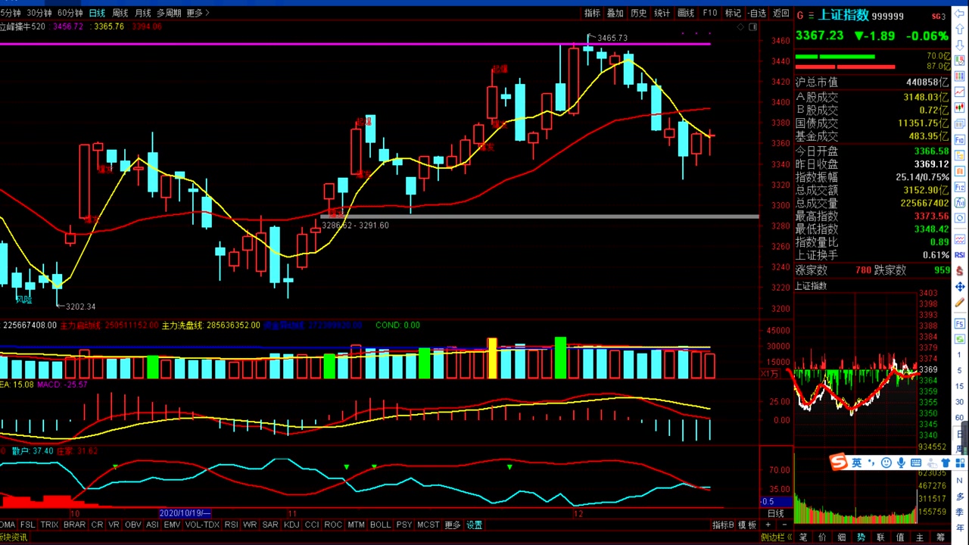Select the 势 tab in bottom right
Screen dimensions: 969x545
click(x=862, y=537)
